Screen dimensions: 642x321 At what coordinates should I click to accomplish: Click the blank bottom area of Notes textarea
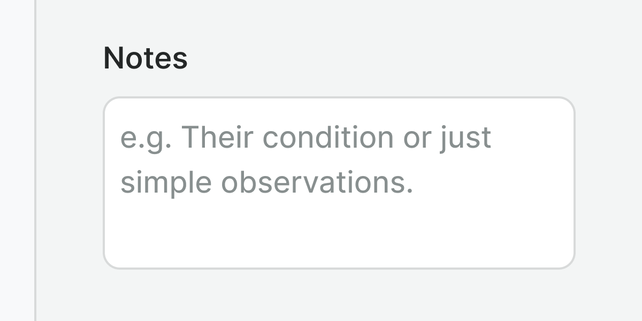click(339, 241)
